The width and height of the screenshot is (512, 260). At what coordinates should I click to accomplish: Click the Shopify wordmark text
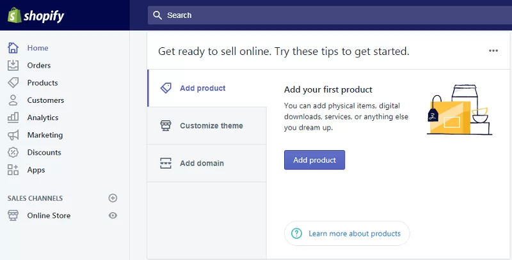coord(44,16)
